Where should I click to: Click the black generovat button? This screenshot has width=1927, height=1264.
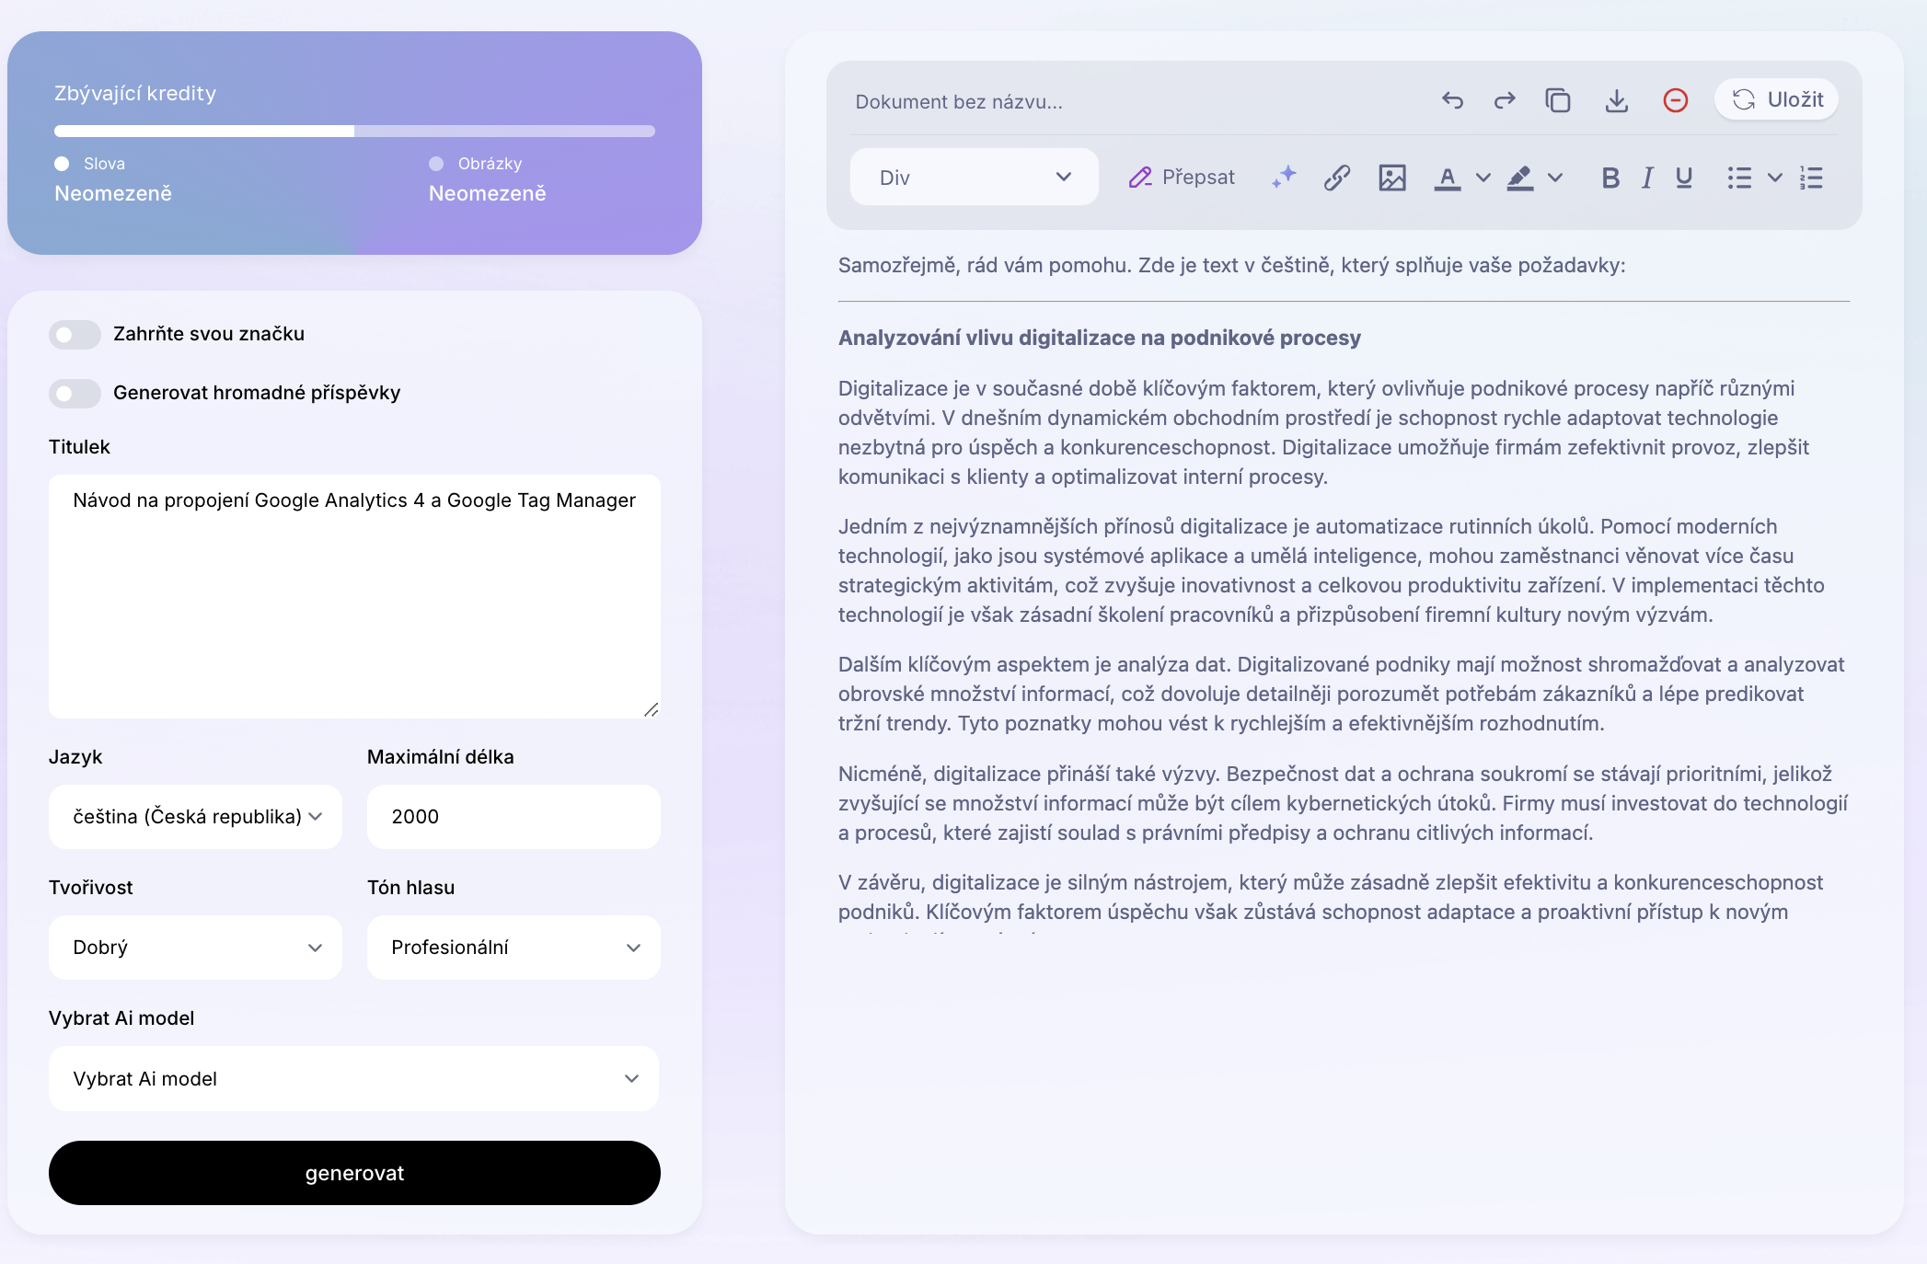point(354,1173)
